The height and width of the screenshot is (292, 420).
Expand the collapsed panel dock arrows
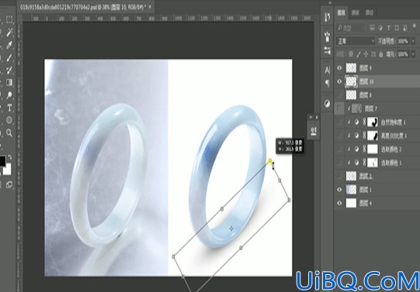(x=330, y=2)
